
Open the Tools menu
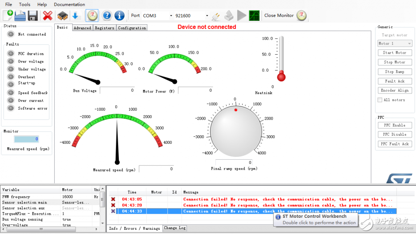click(25, 5)
